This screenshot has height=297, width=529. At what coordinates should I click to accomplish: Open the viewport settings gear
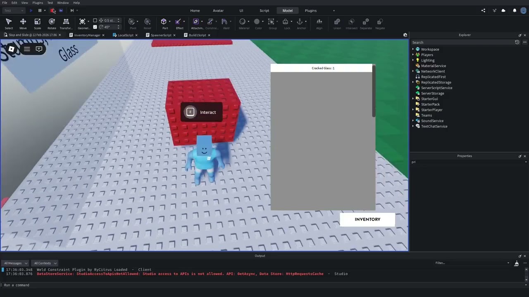click(405, 35)
